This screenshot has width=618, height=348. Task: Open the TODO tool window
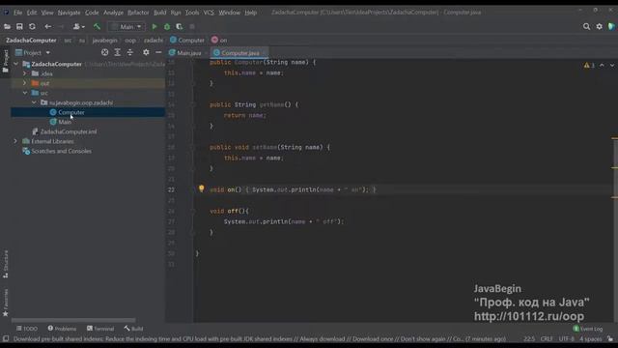coord(27,329)
